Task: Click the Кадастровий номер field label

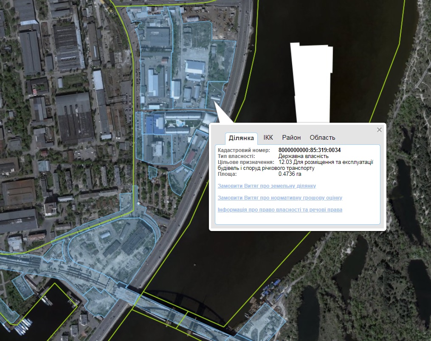Action: pos(243,150)
